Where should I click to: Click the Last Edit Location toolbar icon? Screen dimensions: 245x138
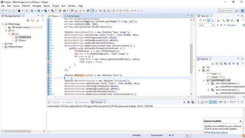coord(127,11)
